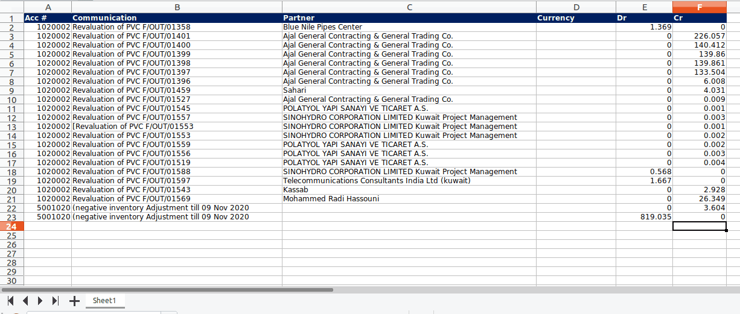
Task: Select Dr value 1.667
Action: pyautogui.click(x=644, y=181)
